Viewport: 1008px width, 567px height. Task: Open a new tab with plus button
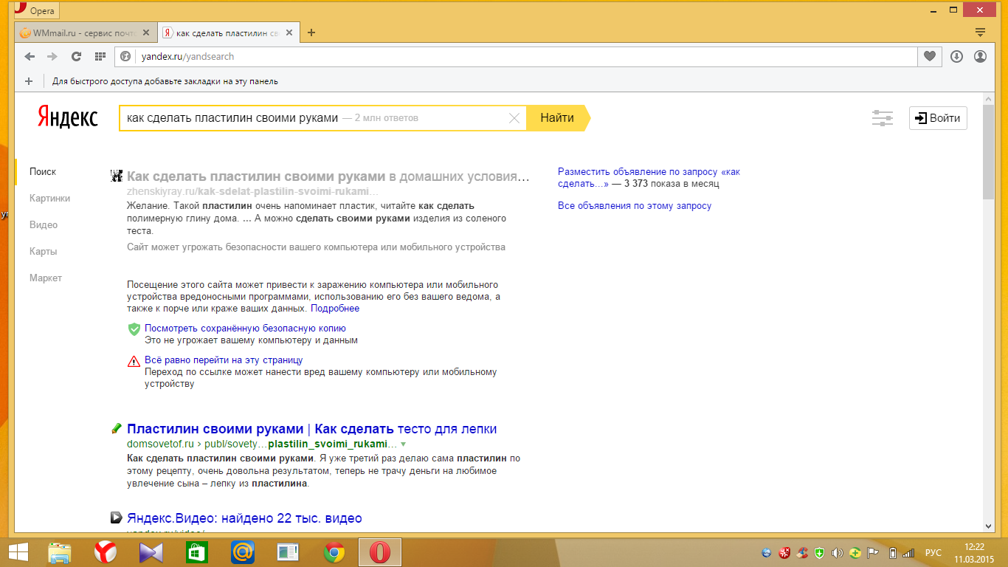(x=311, y=33)
